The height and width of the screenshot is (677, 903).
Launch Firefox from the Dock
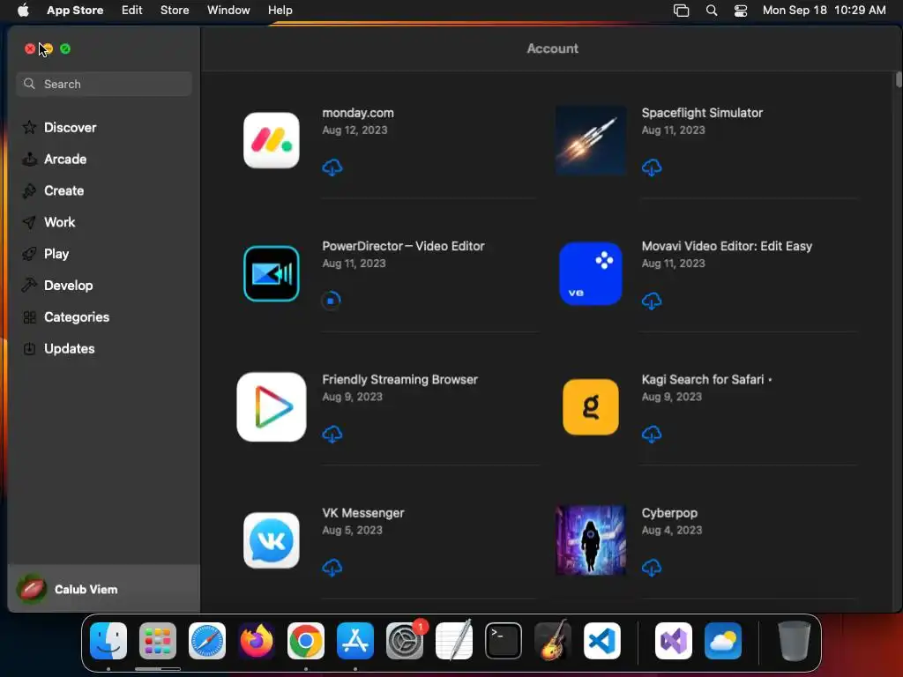pyautogui.click(x=257, y=641)
